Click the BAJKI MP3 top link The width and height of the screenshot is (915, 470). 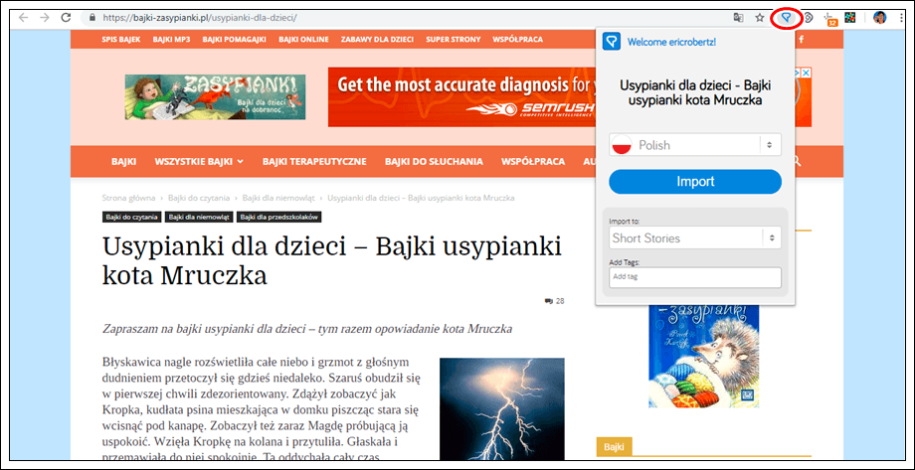169,40
